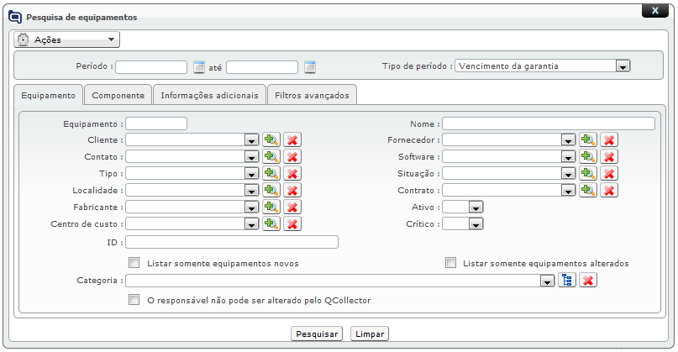Check Listar somente equipamentos alterados
Image resolution: width=678 pixels, height=352 pixels.
pyautogui.click(x=451, y=263)
